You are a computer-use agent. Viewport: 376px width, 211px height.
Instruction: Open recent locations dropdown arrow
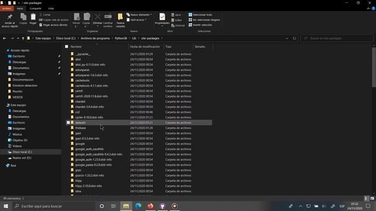point(18,38)
